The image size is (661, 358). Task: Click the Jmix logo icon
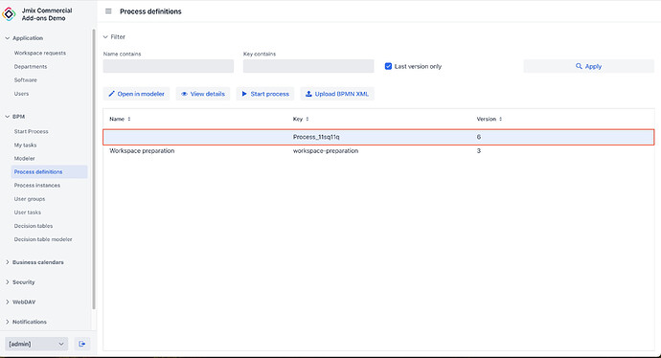tap(9, 14)
